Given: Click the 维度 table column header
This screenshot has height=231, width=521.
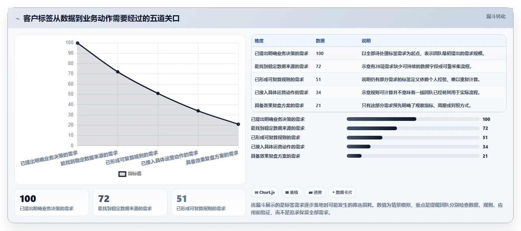Looking at the screenshot, I should 259,41.
